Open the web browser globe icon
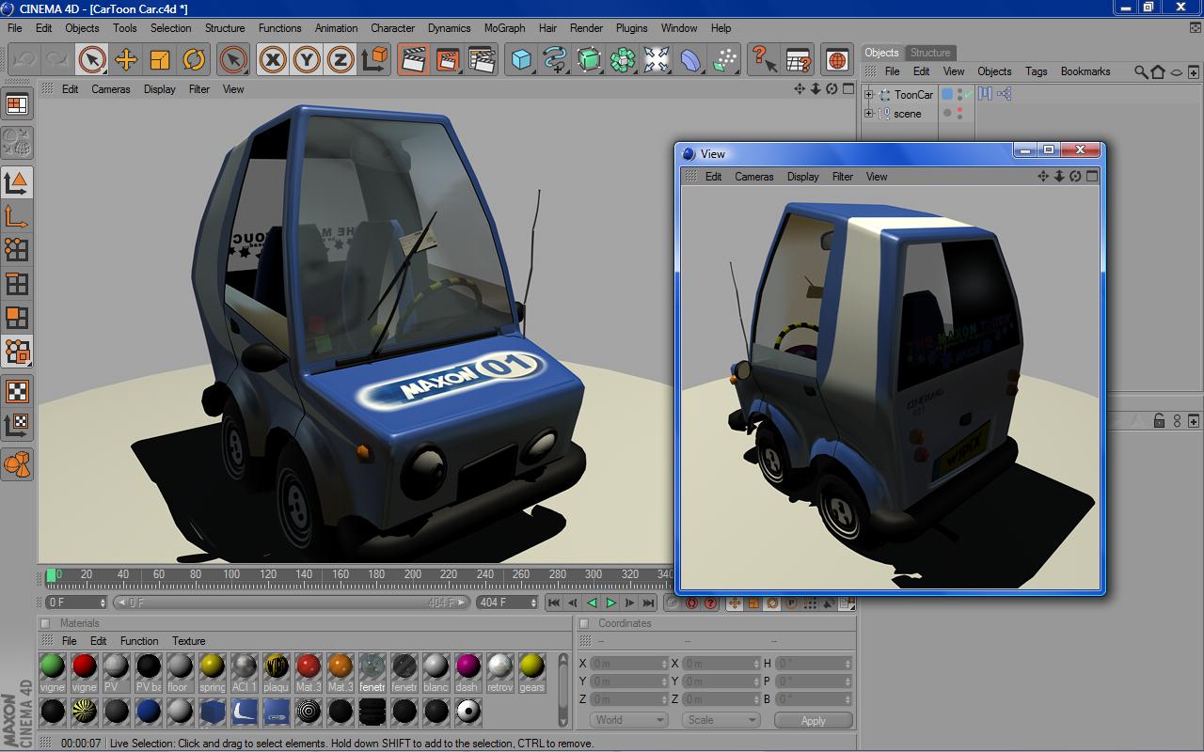Viewport: 1204px width, 752px height. pos(837,60)
